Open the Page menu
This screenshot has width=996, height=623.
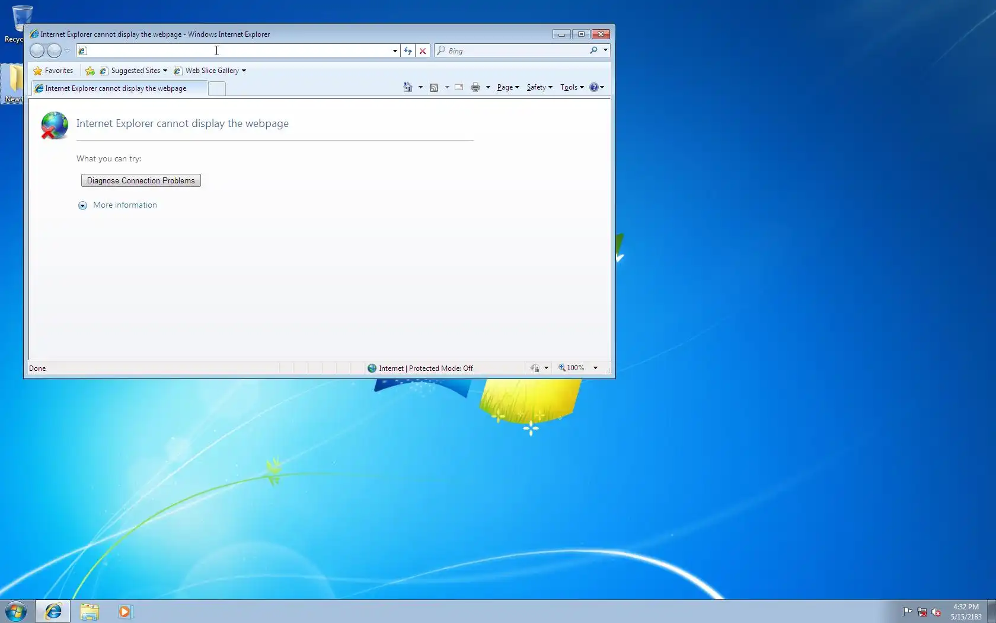pyautogui.click(x=507, y=87)
